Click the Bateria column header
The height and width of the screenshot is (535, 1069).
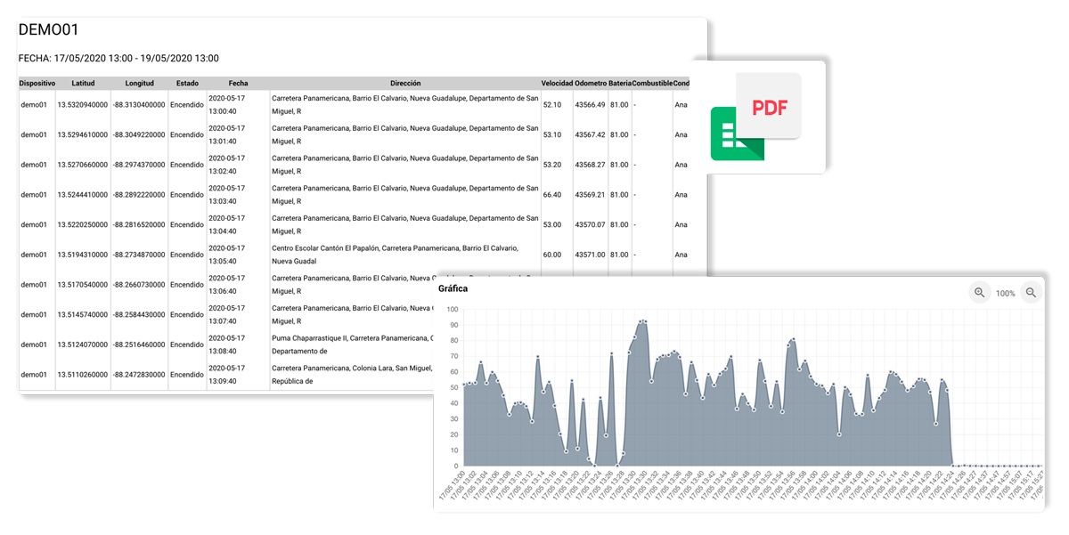tap(620, 84)
